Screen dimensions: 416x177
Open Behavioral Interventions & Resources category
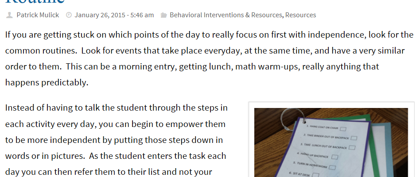coord(226,15)
